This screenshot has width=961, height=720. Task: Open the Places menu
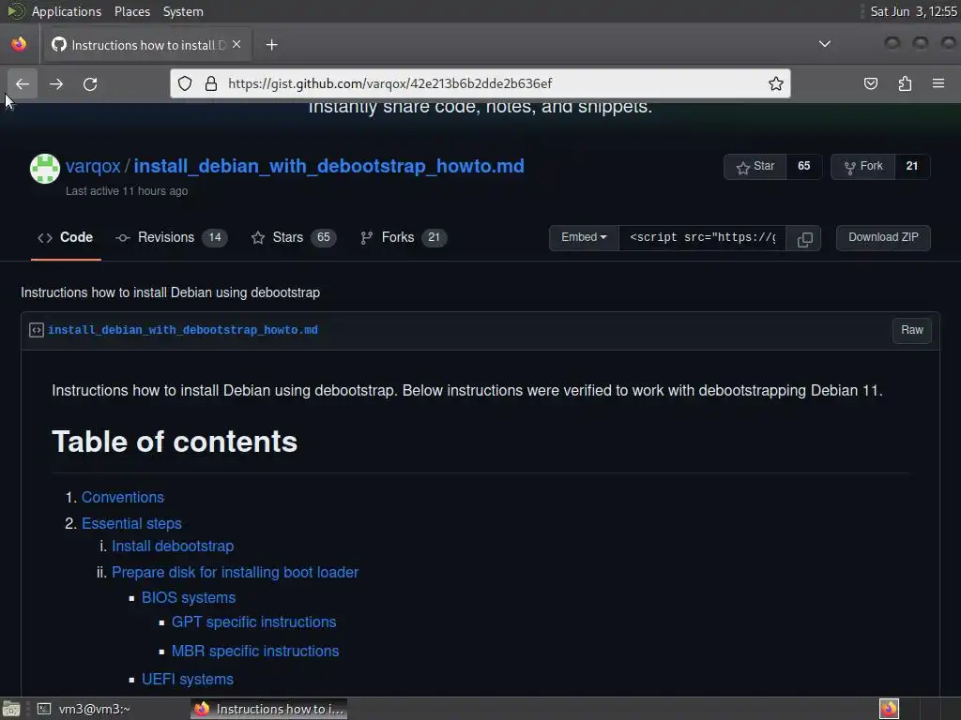pos(131,11)
